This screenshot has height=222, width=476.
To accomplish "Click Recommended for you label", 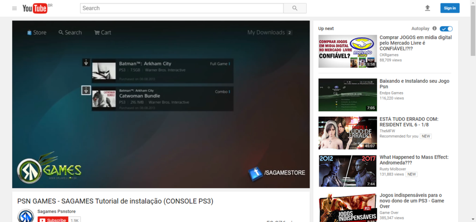I will [x=399, y=136].
